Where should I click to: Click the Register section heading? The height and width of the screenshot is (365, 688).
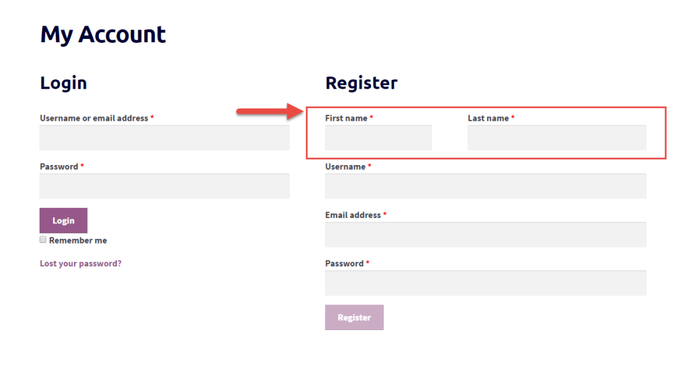[361, 83]
